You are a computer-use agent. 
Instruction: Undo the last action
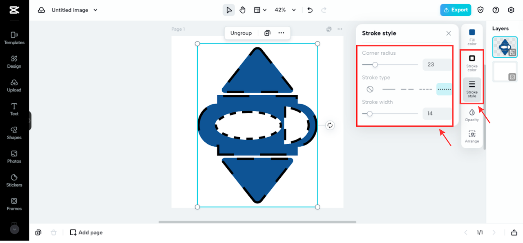pos(310,10)
